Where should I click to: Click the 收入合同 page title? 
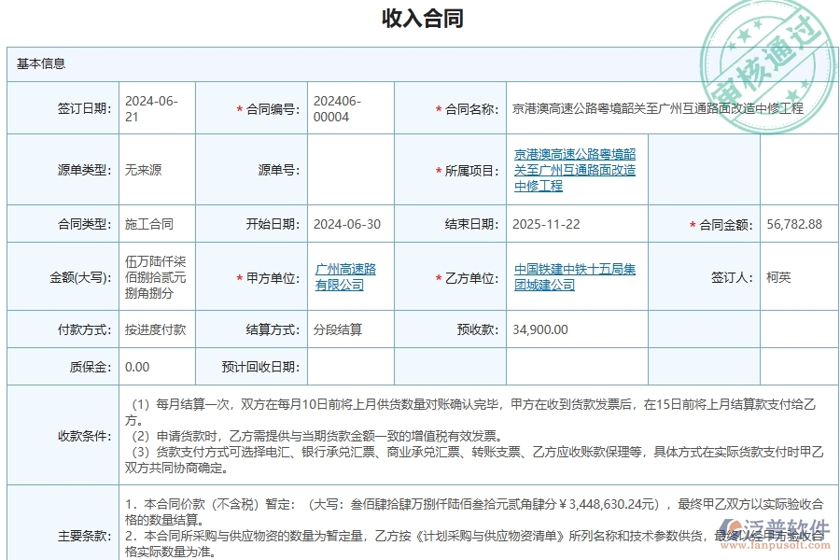tap(420, 17)
